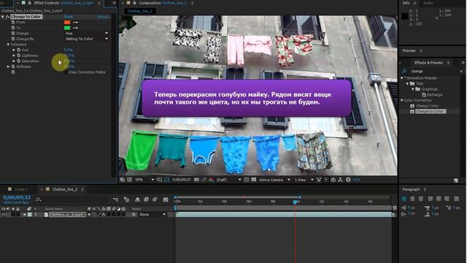467x263 pixels.
Task: Take a snapshot with camera icon
Action: pyautogui.click(x=196, y=180)
